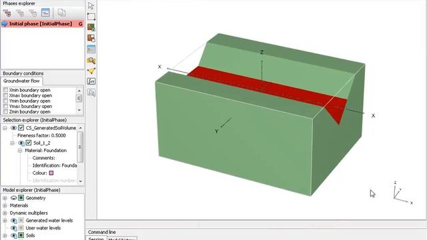Screen dimensions: 427x240
Task: Click the blue arrow beside Initial phase
Action: point(5,24)
